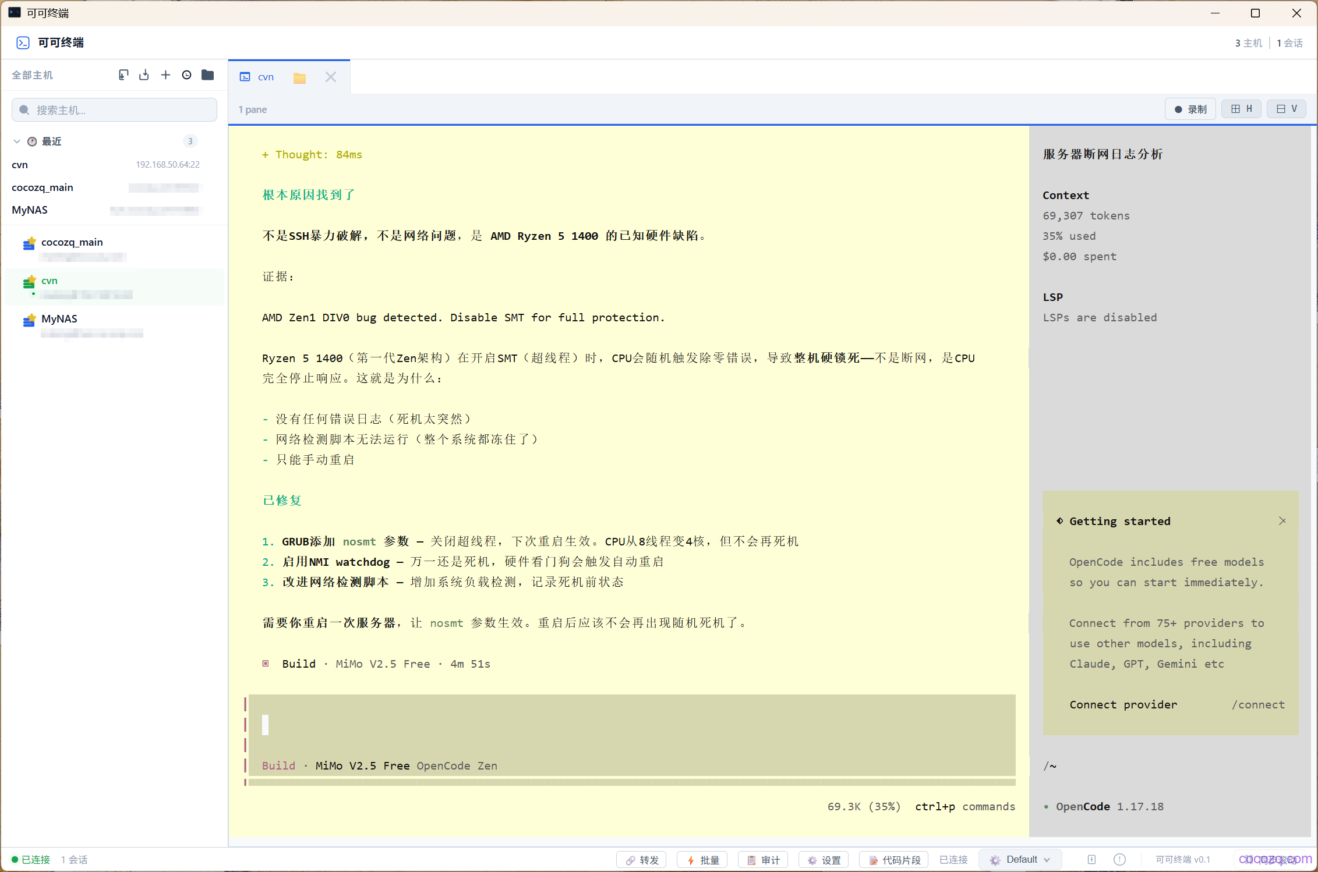Minimize the 可可终端 window
Screen dimensions: 1318x872
coord(1215,13)
